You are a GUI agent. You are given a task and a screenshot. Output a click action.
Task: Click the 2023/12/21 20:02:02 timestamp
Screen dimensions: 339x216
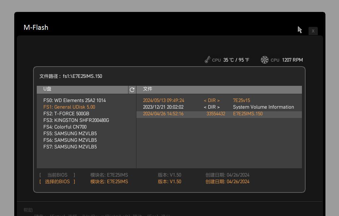[163, 107]
